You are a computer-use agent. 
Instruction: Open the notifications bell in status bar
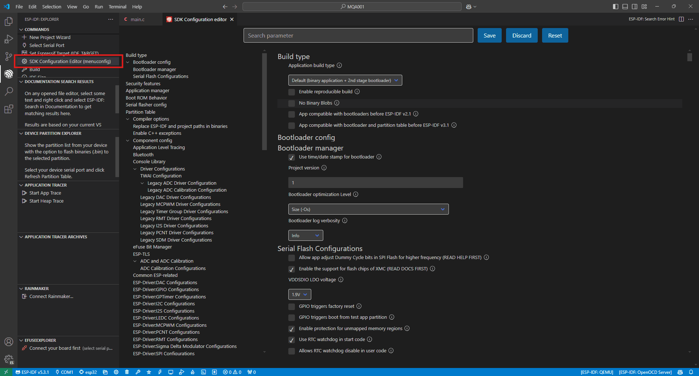click(691, 372)
